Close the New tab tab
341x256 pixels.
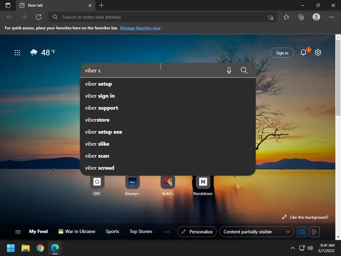[x=90, y=5]
